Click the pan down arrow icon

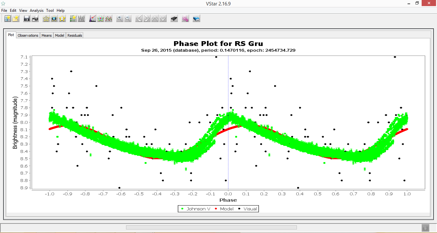[x=163, y=19]
